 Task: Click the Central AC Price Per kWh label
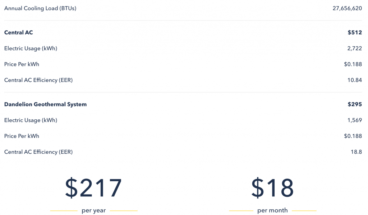22,64
